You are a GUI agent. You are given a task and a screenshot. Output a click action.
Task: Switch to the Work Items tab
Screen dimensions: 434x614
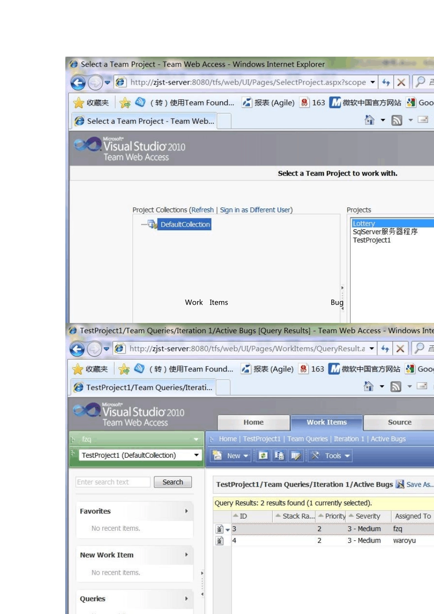pyautogui.click(x=327, y=423)
